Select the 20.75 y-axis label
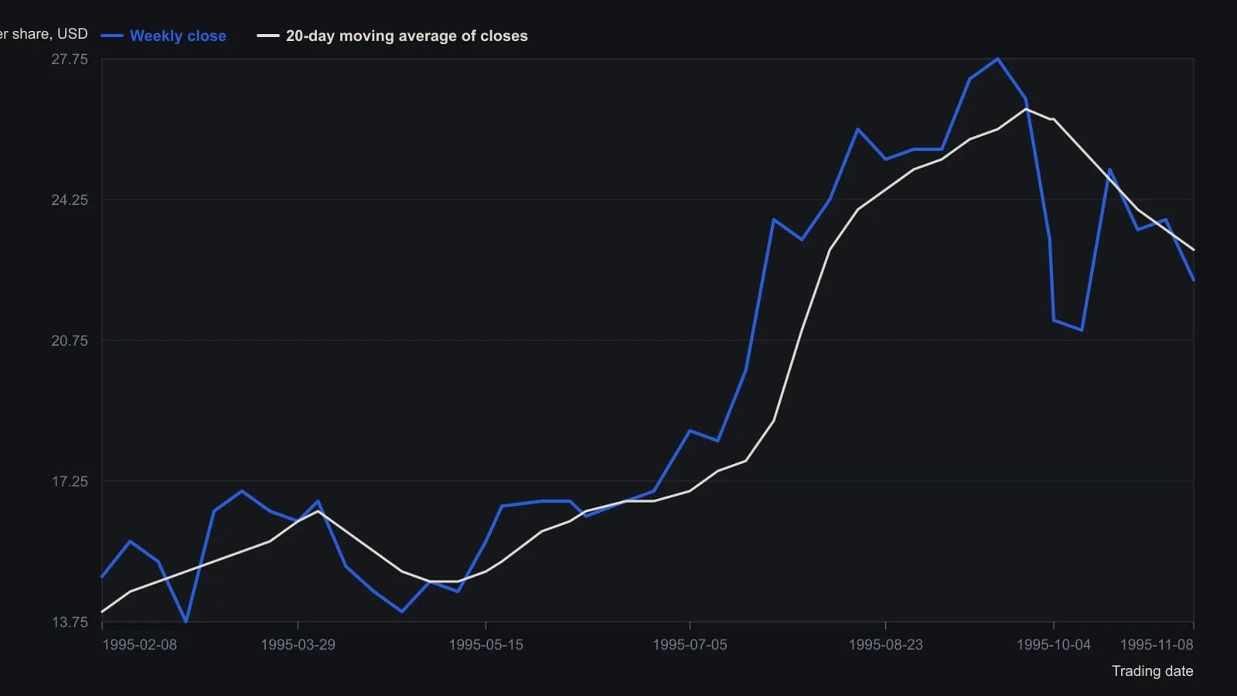The width and height of the screenshot is (1237, 696). pos(70,341)
